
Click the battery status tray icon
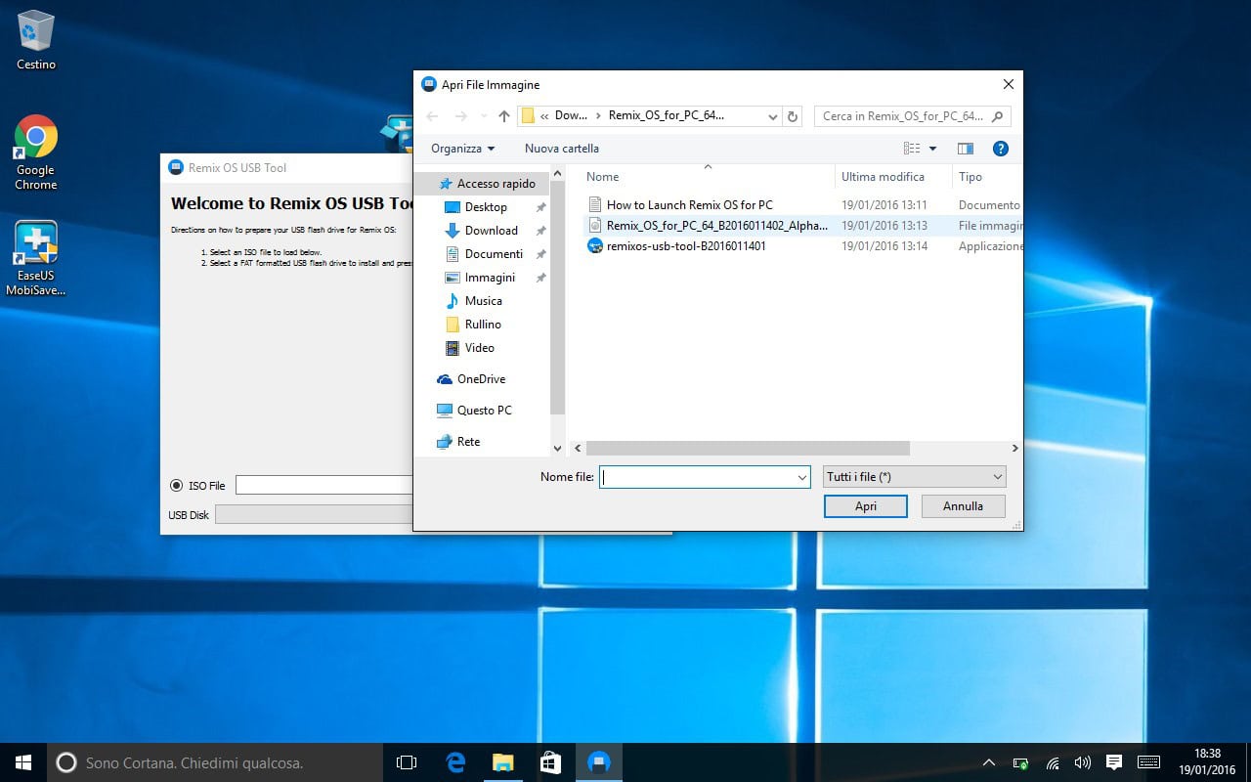pyautogui.click(x=1021, y=762)
